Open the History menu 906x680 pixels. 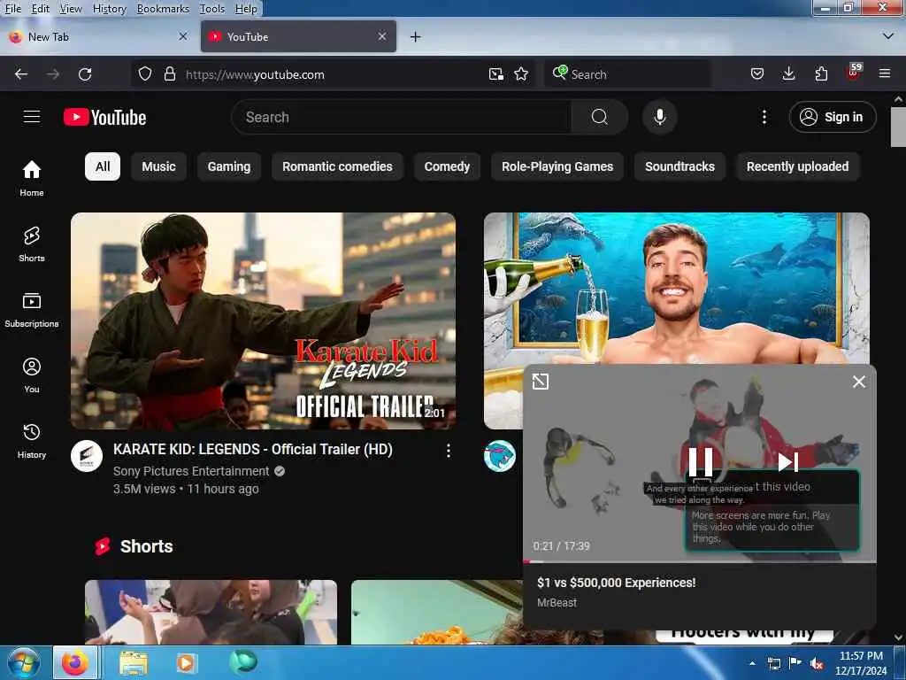tap(109, 8)
